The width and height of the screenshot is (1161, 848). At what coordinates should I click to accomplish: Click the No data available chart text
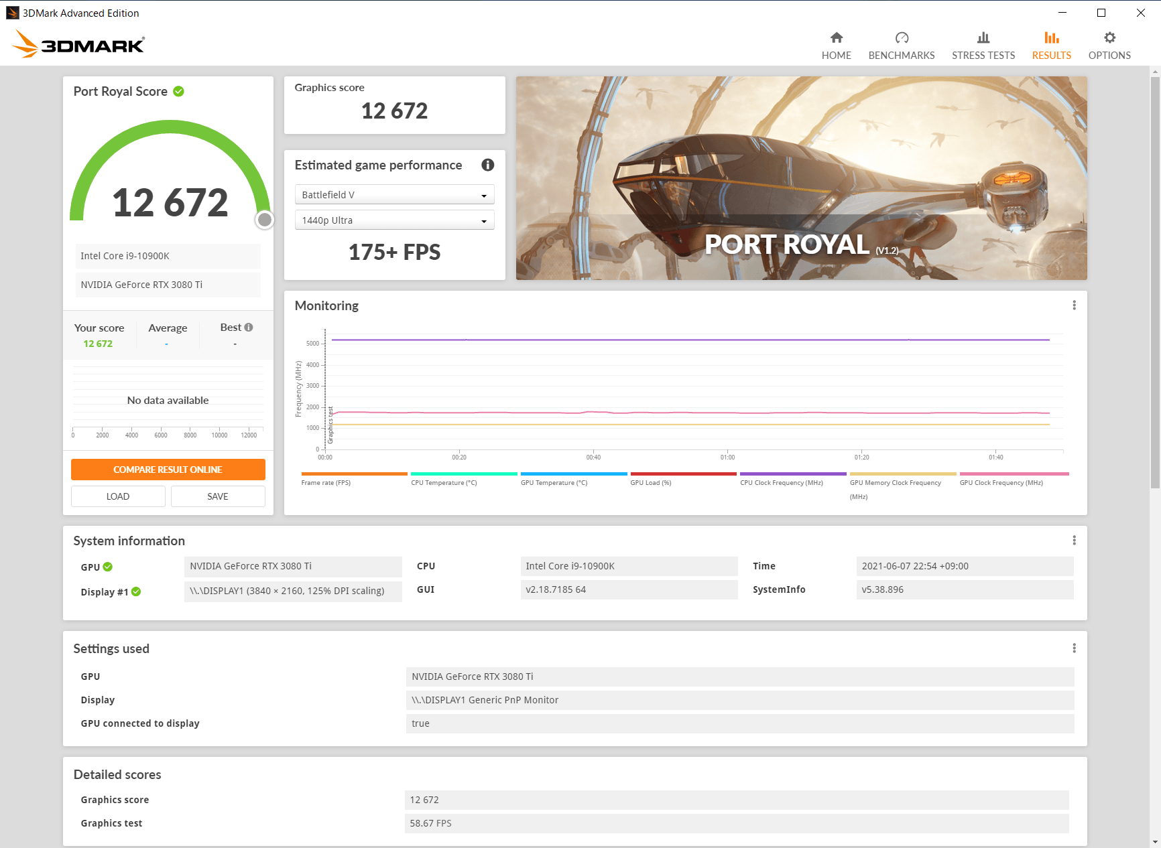[x=168, y=401]
